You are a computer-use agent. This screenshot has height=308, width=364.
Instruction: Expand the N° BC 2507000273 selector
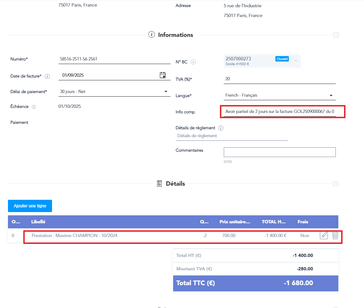click(x=296, y=60)
